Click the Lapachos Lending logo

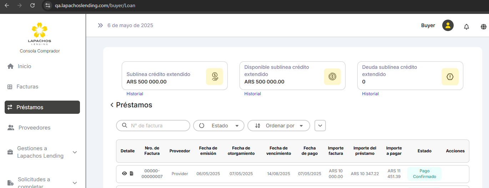[40, 34]
